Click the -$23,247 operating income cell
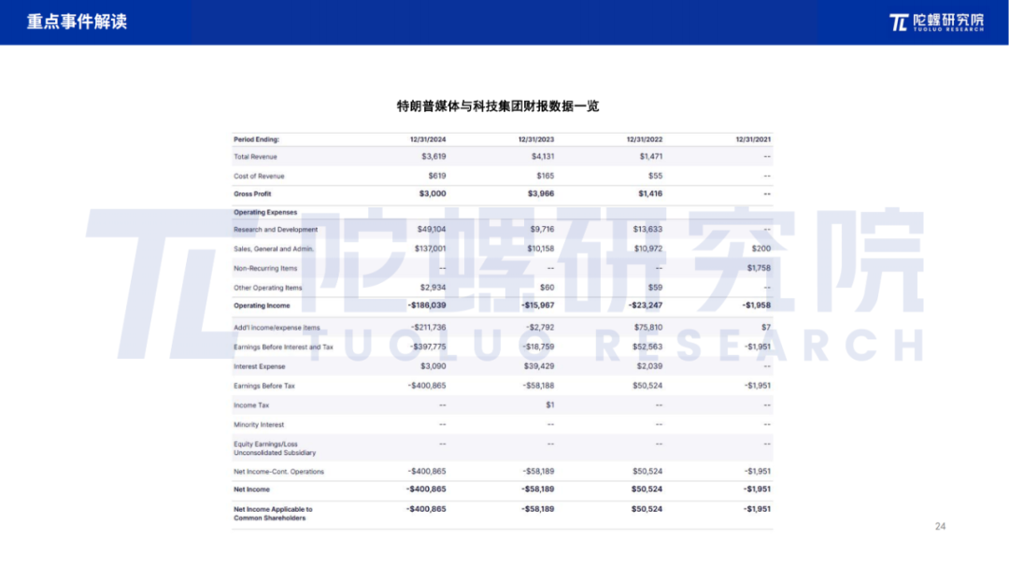 click(x=646, y=305)
